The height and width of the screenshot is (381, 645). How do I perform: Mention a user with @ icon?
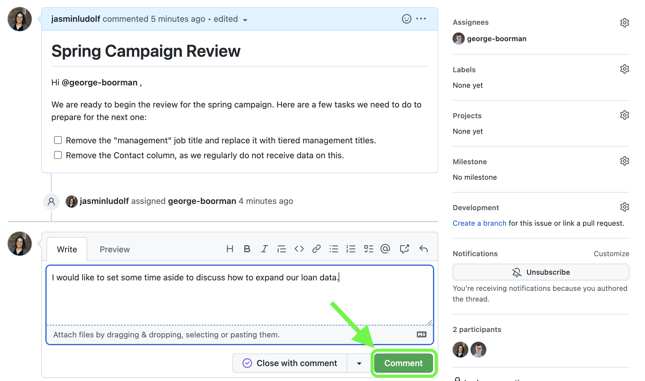(x=385, y=249)
